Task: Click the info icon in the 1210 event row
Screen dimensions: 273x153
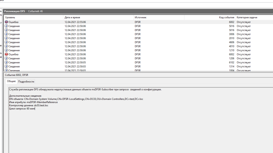Action: 6,50
